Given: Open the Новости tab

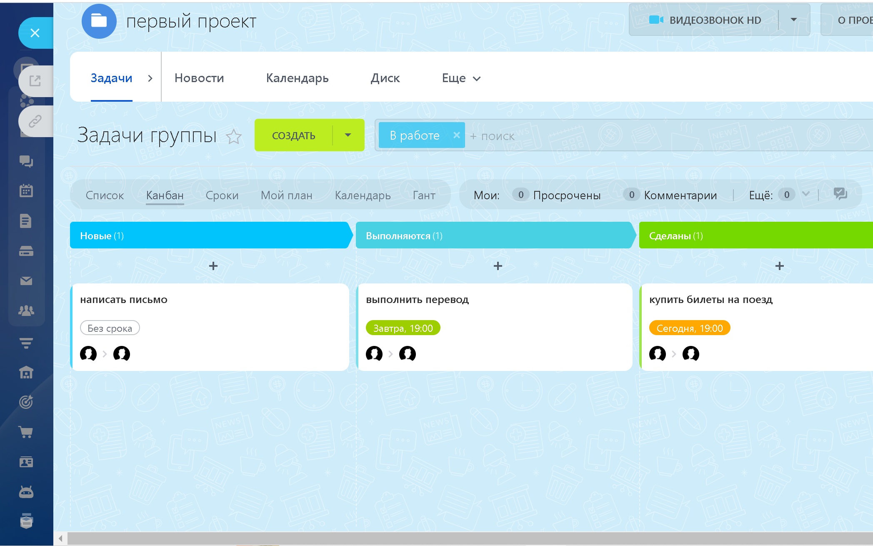Looking at the screenshot, I should [x=199, y=78].
